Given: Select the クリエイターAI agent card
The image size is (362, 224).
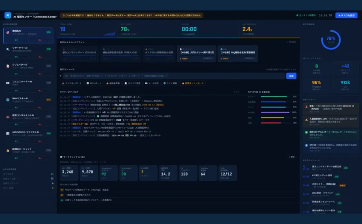Looking at the screenshot, I should pos(28,69).
